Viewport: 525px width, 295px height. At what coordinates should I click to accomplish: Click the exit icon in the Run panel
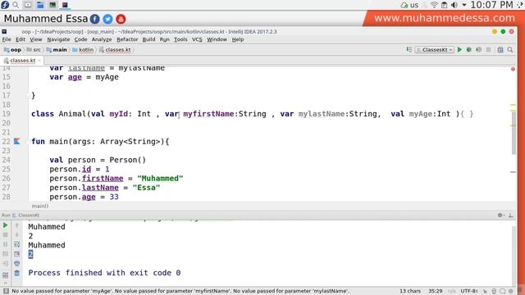(6, 264)
